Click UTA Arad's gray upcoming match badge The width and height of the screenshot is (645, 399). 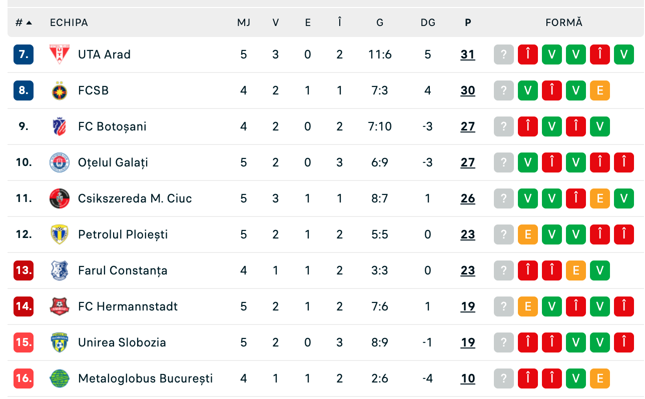click(x=504, y=54)
